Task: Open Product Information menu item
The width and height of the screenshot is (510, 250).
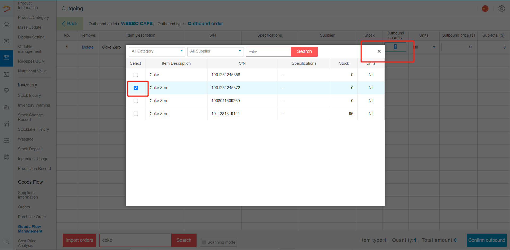Action: (28, 5)
